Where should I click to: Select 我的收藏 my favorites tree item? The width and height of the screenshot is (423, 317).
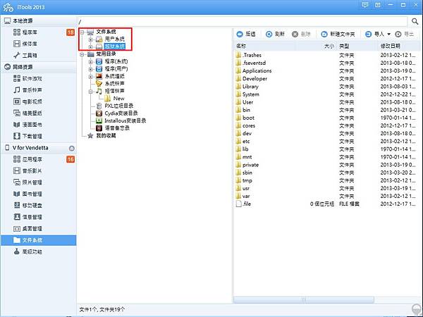106,135
